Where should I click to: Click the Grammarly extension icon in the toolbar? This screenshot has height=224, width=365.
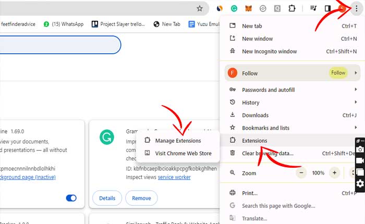pos(234,9)
